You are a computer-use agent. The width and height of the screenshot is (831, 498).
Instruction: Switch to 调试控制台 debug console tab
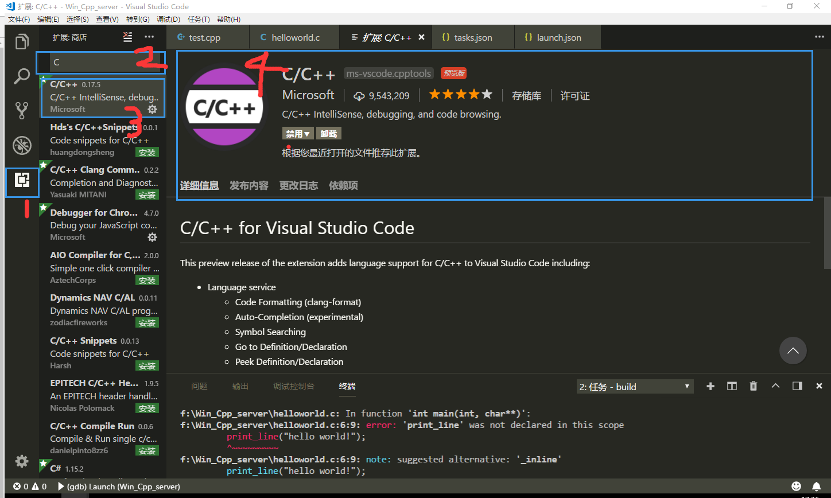pos(294,386)
